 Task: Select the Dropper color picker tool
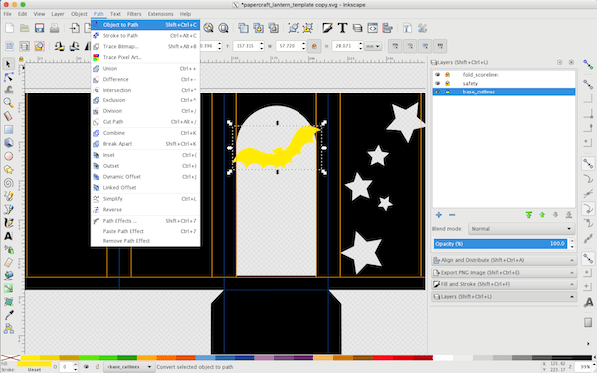point(8,315)
